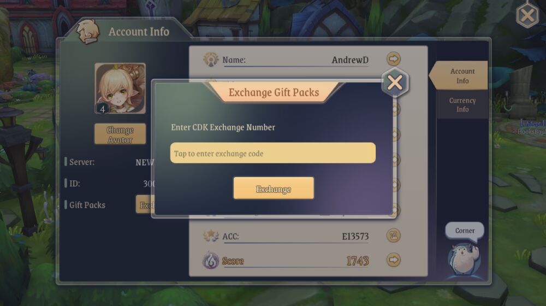Switch to the Currency Info tab
Screen dimensions: 546x306
462,104
